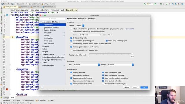Click the layout folder breadcrumb

(x=37, y=4)
